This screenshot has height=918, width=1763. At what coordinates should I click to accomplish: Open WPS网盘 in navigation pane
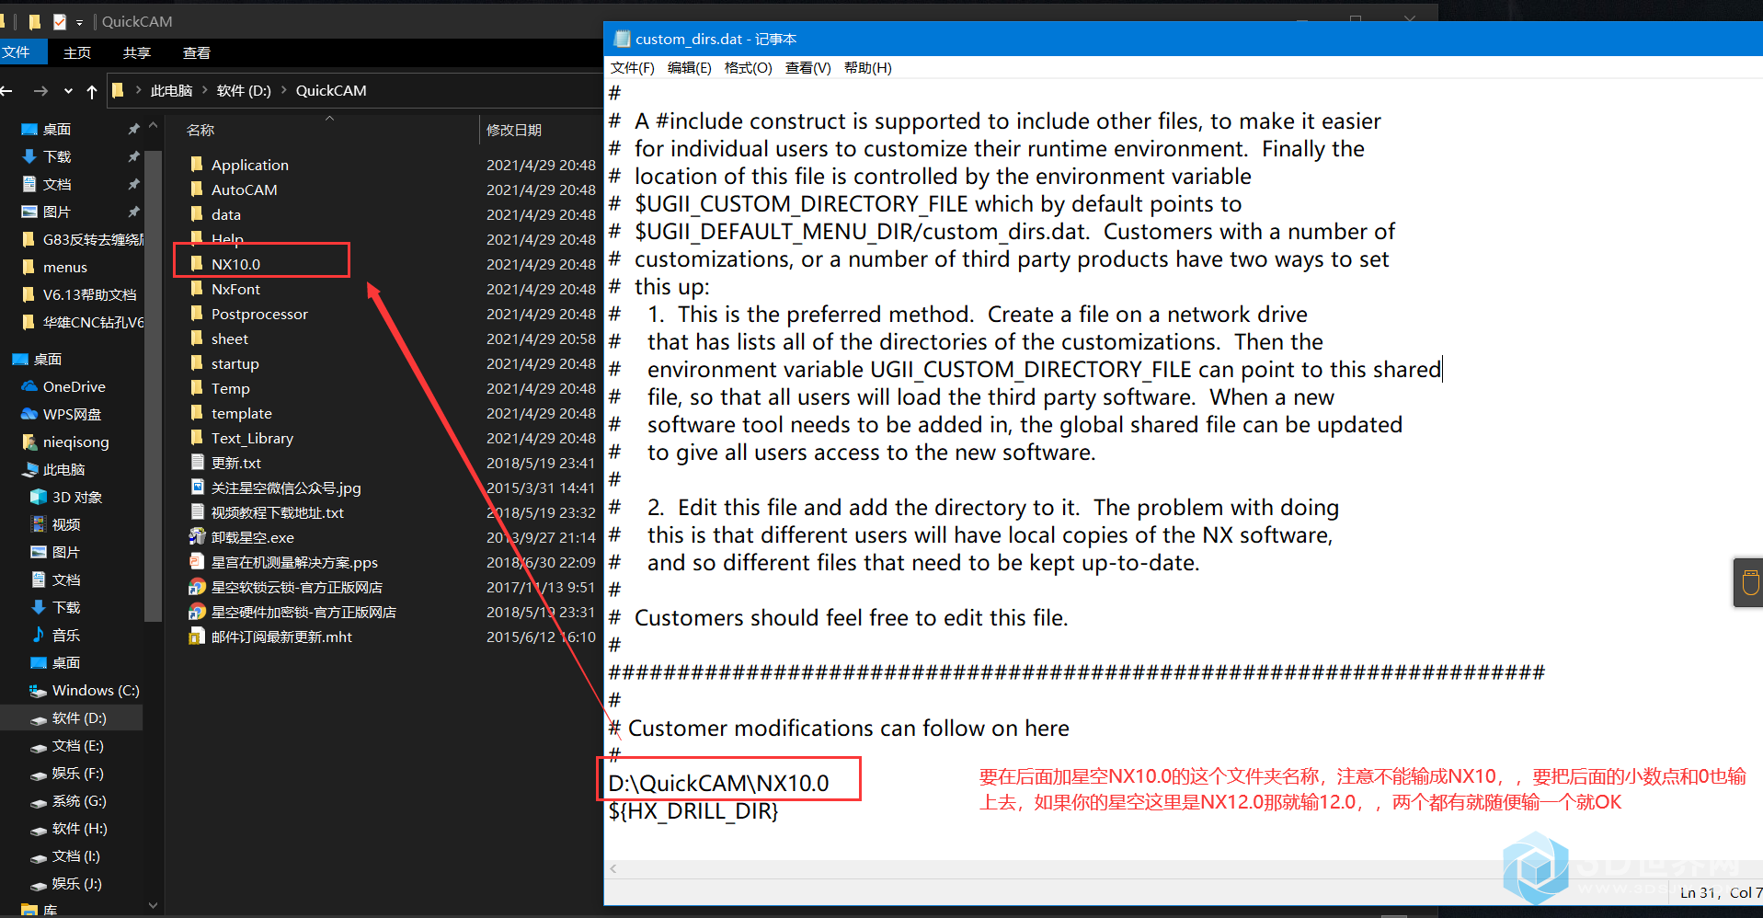click(x=72, y=414)
